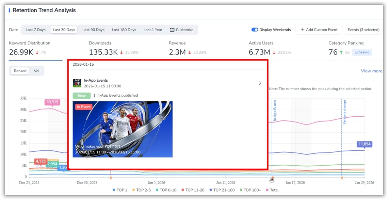
Task: Toggle the TOP 1 legend series
Action: pyautogui.click(x=120, y=190)
